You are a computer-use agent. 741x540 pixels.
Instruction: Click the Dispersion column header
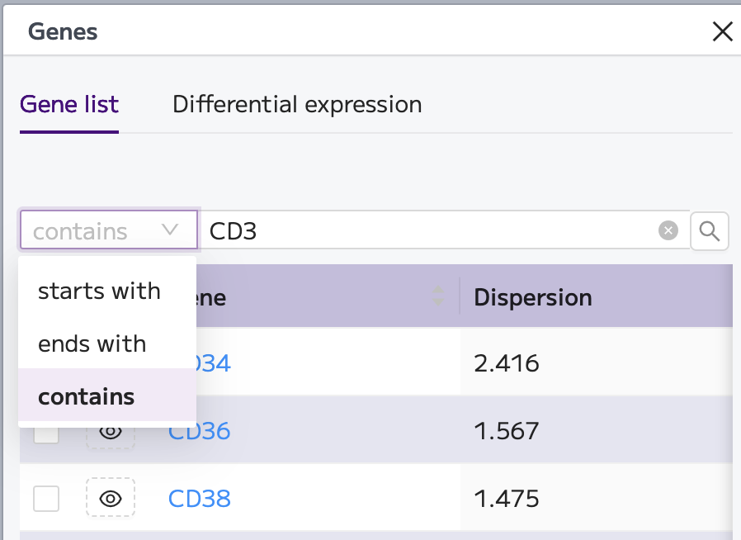pos(532,297)
